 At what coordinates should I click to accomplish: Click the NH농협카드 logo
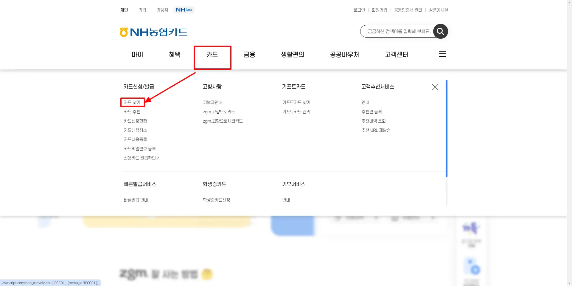(153, 32)
